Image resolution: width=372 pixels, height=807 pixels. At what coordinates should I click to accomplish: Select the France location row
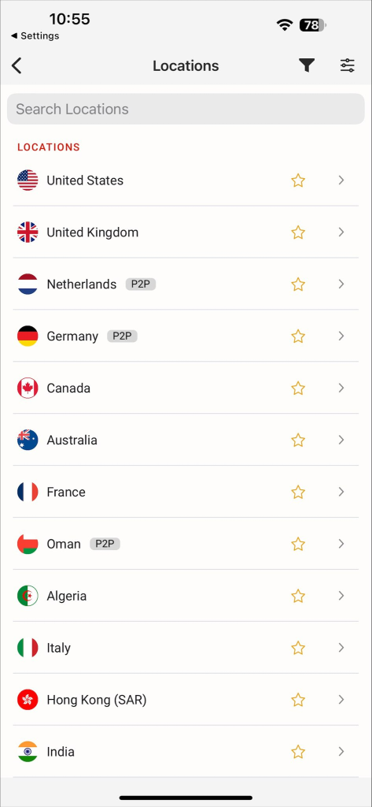(186, 492)
